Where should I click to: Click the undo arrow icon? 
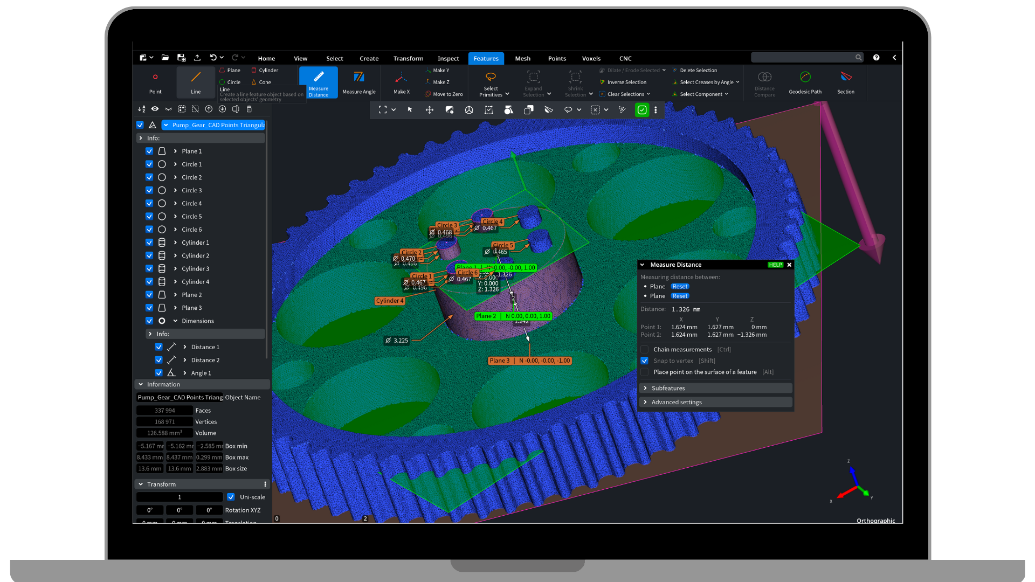[213, 58]
